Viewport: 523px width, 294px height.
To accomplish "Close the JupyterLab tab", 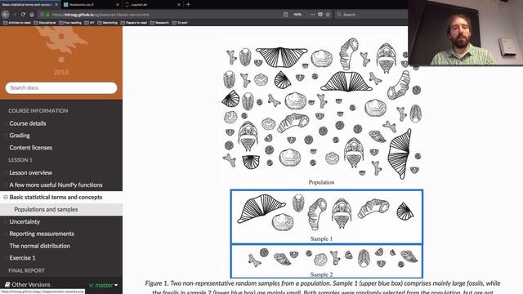I will 179,5.
